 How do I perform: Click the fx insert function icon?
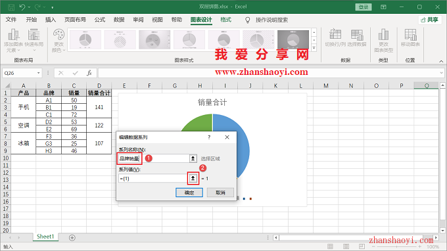tap(89, 73)
